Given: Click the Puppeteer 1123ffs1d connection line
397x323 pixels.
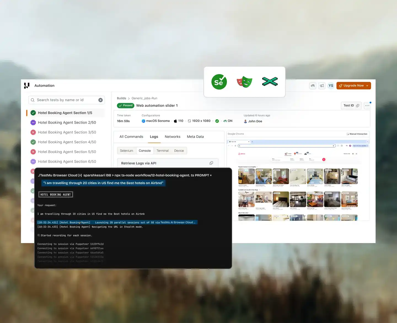Looking at the screenshot, I should (x=71, y=244).
